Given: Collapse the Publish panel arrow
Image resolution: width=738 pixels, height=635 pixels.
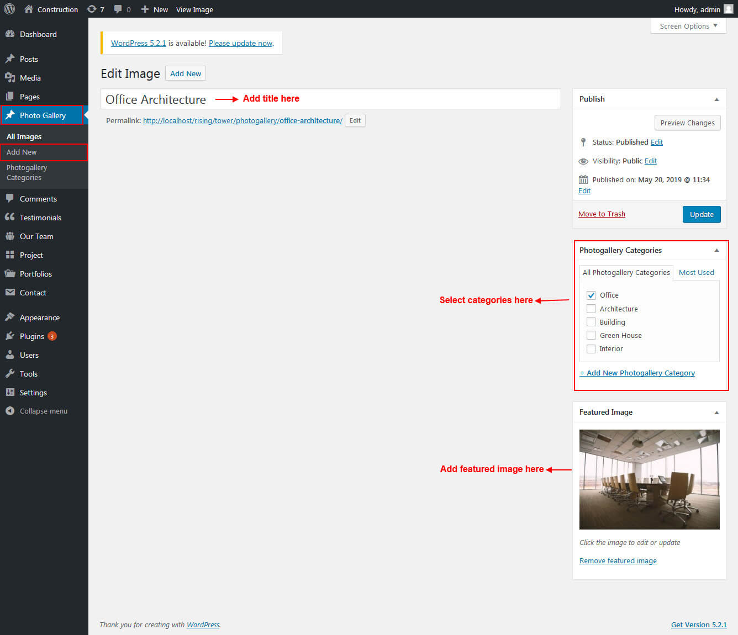Looking at the screenshot, I should tap(716, 99).
